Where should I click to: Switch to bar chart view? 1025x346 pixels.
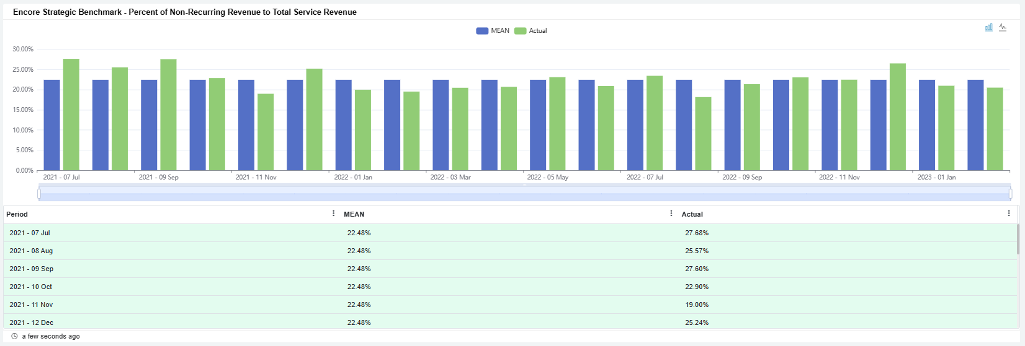click(x=989, y=27)
